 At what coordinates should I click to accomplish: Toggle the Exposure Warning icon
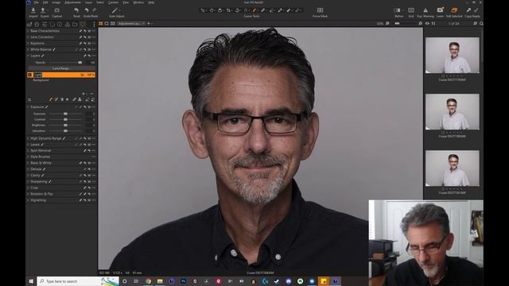tap(425, 10)
